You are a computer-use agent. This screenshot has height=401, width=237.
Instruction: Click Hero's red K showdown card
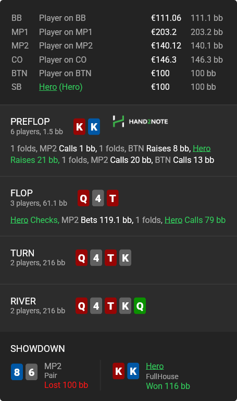click(119, 371)
